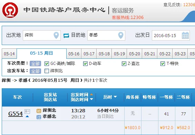This screenshot has width=195, height=135.
Task: Click the 始 origin station badge
Action: (39, 111)
